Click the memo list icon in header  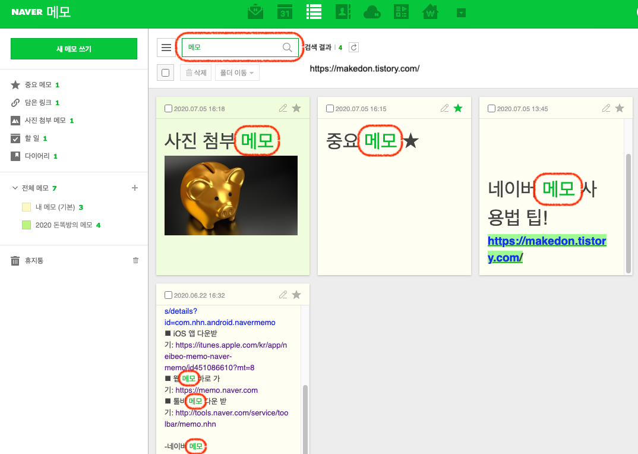(314, 12)
